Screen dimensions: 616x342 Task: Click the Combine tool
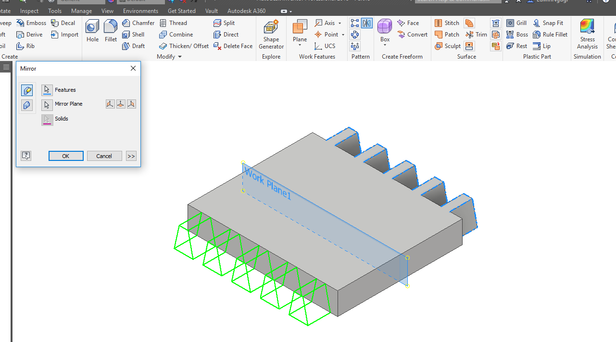click(x=176, y=35)
